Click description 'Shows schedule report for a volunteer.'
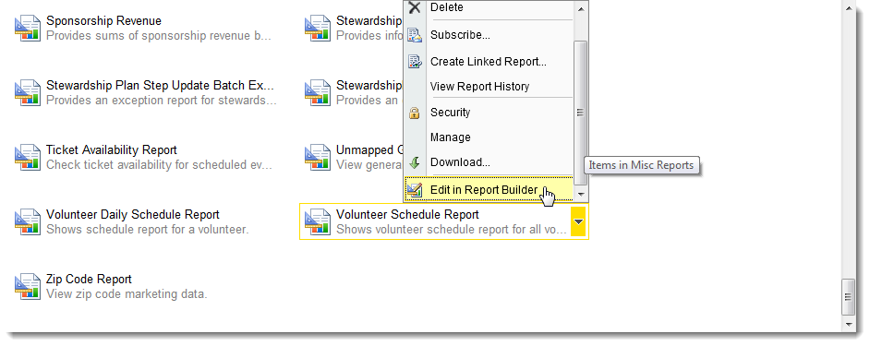 (x=147, y=229)
